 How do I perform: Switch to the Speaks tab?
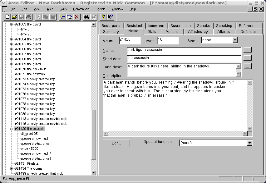click(203, 26)
